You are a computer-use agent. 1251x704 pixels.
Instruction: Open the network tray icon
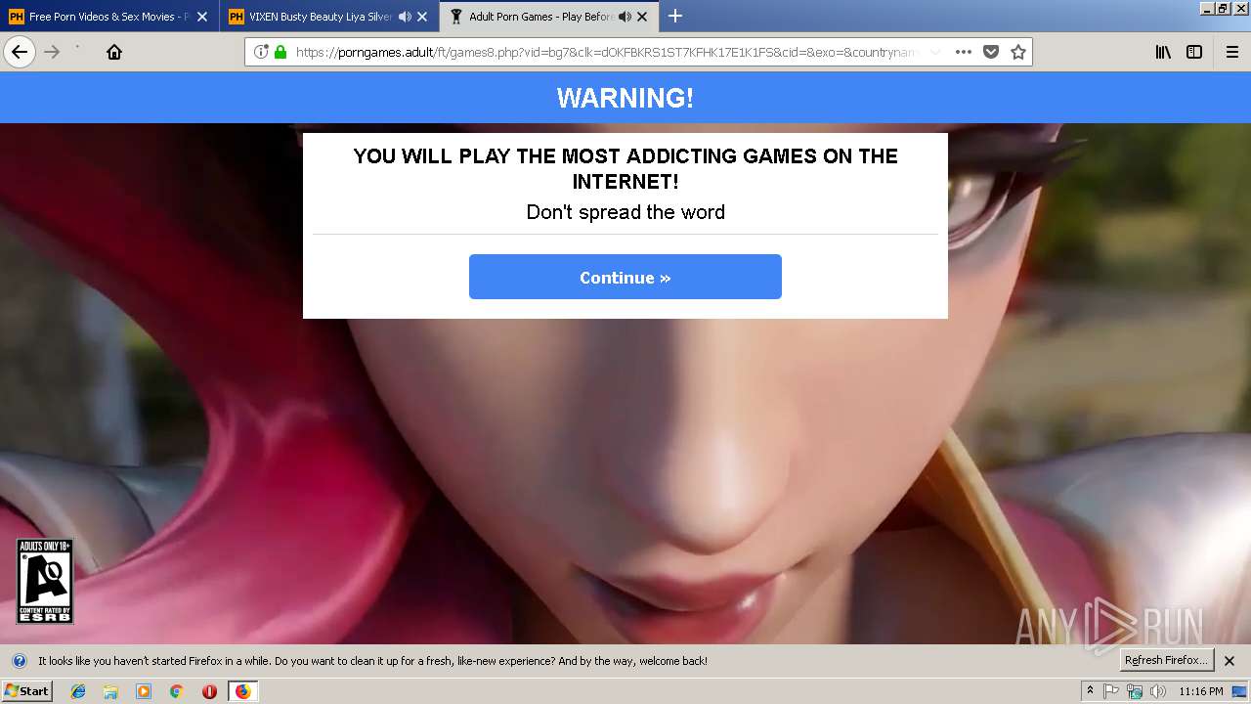pos(1135,691)
